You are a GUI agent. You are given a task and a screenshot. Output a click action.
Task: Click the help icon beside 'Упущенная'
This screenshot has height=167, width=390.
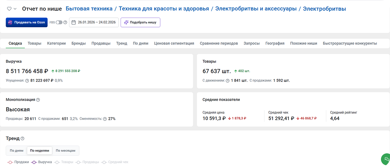click(x=27, y=80)
